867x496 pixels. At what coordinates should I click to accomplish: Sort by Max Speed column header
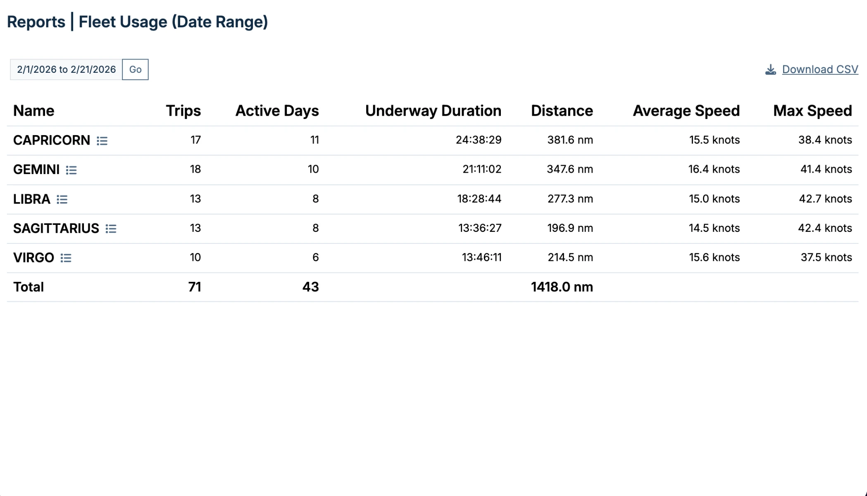pyautogui.click(x=812, y=111)
